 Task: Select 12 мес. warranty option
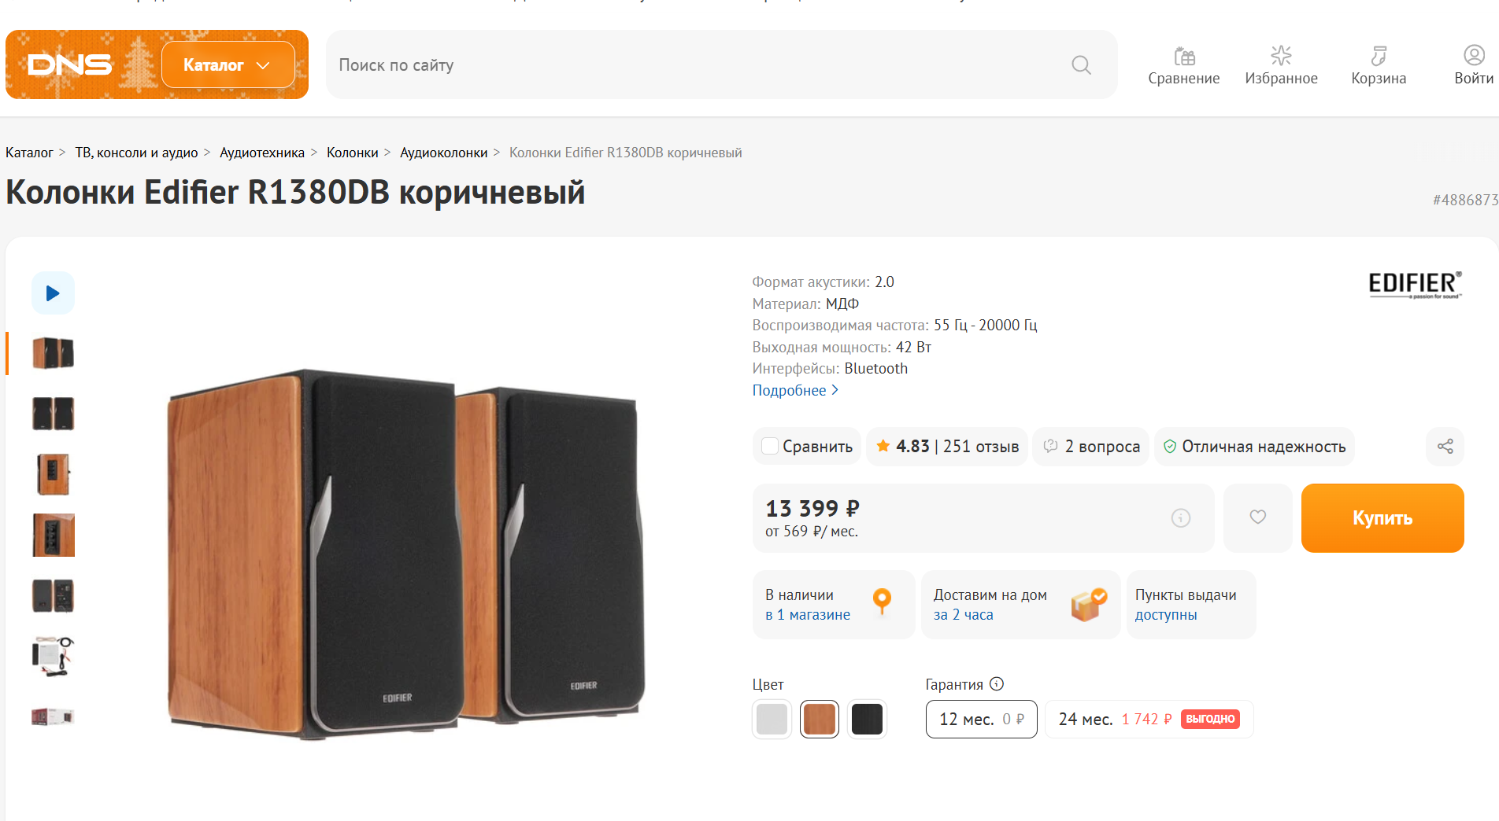point(981,720)
